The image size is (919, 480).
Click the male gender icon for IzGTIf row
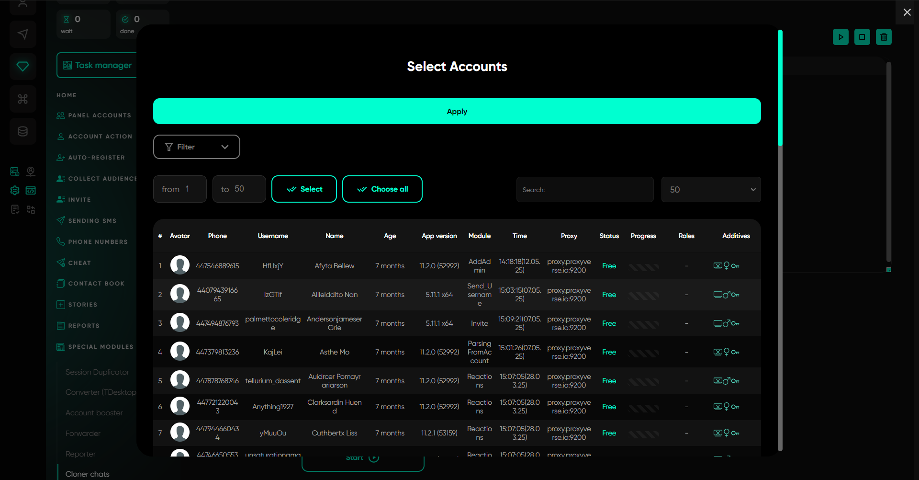click(726, 295)
